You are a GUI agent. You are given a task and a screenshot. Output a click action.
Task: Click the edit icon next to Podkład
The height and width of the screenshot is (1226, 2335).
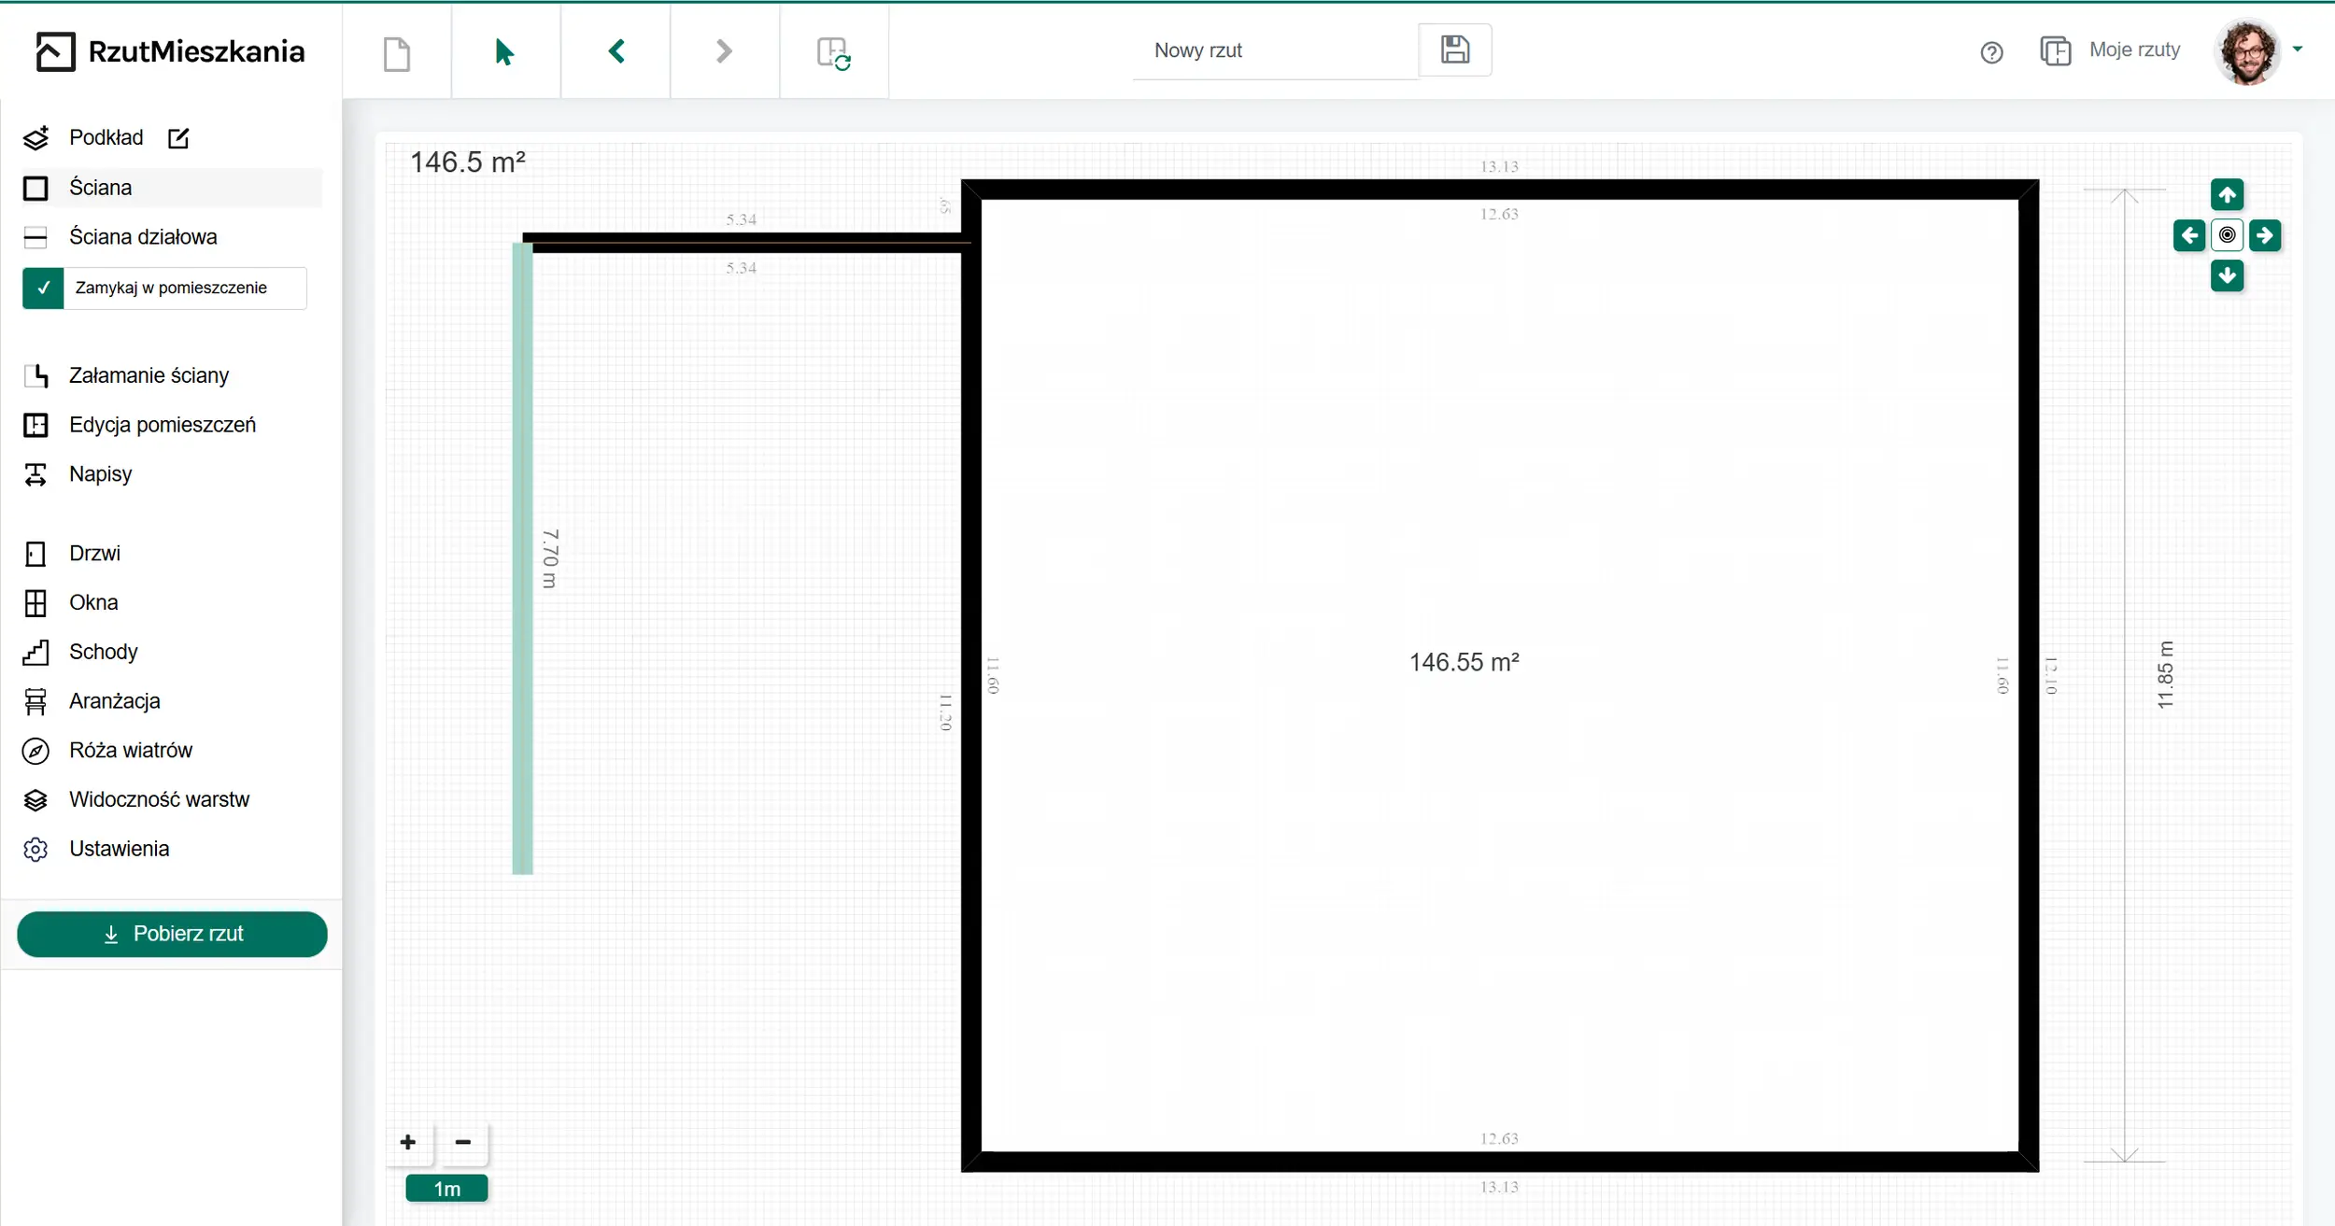click(178, 138)
